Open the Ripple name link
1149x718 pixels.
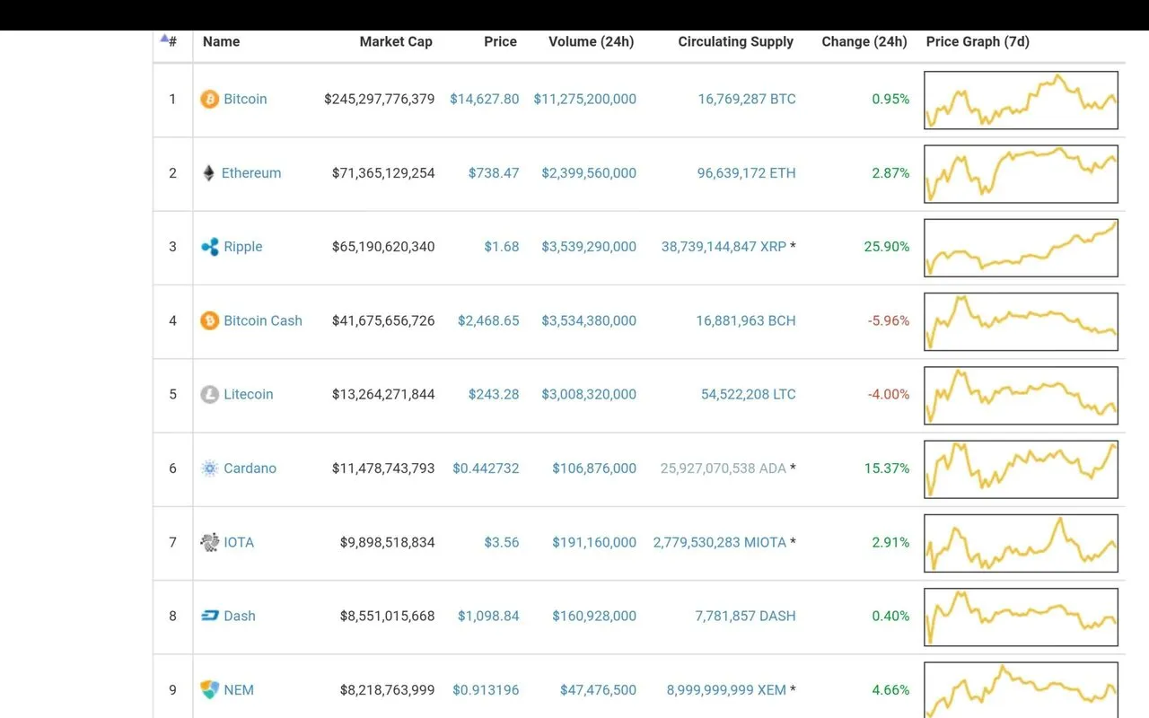[x=243, y=247]
